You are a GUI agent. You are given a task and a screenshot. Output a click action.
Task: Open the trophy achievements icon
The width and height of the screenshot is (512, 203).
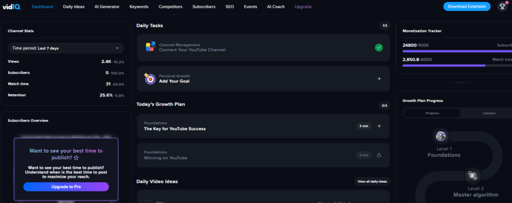click(x=502, y=6)
